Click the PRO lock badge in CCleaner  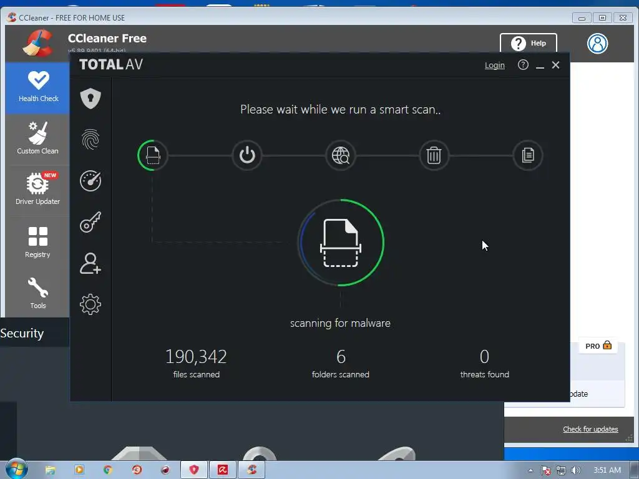(x=598, y=346)
